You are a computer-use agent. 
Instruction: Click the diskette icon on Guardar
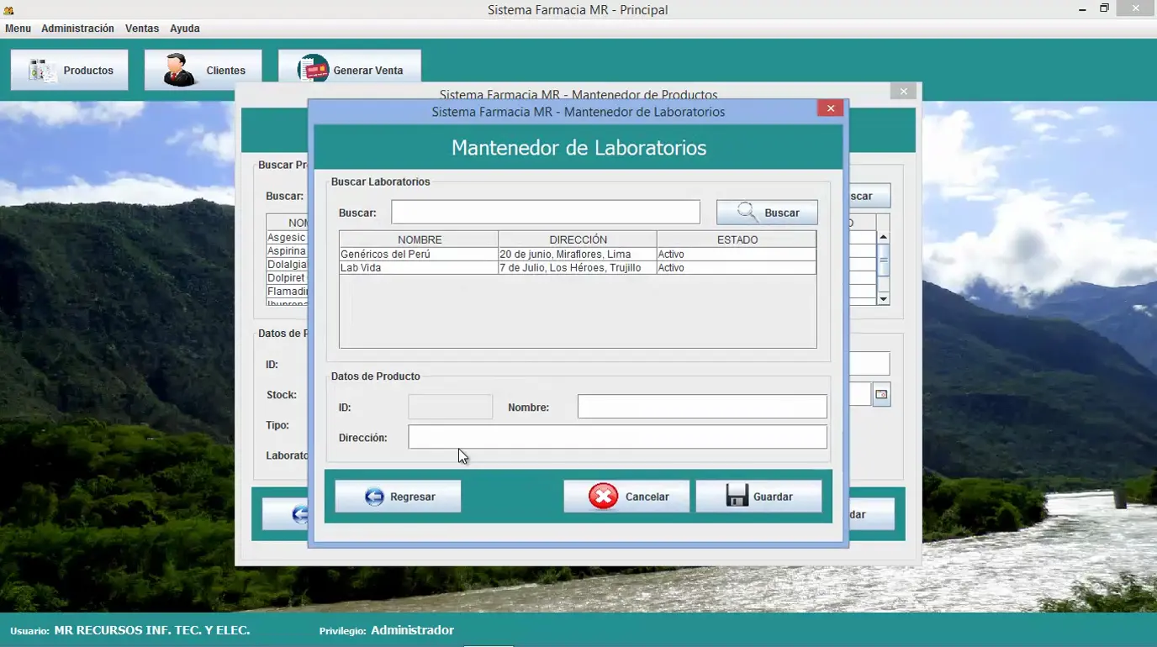pos(734,496)
